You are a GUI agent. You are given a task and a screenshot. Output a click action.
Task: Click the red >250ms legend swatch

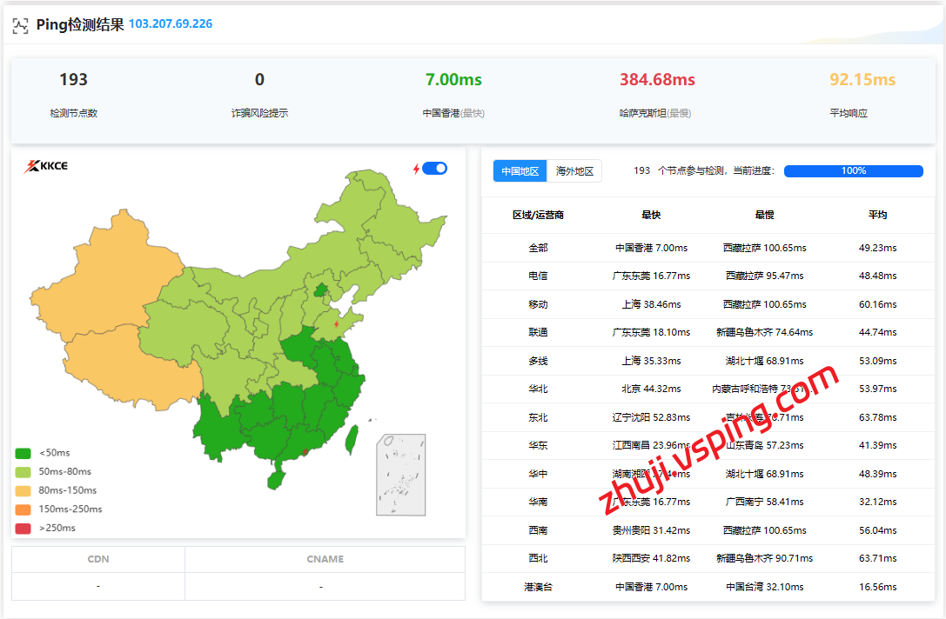23,528
